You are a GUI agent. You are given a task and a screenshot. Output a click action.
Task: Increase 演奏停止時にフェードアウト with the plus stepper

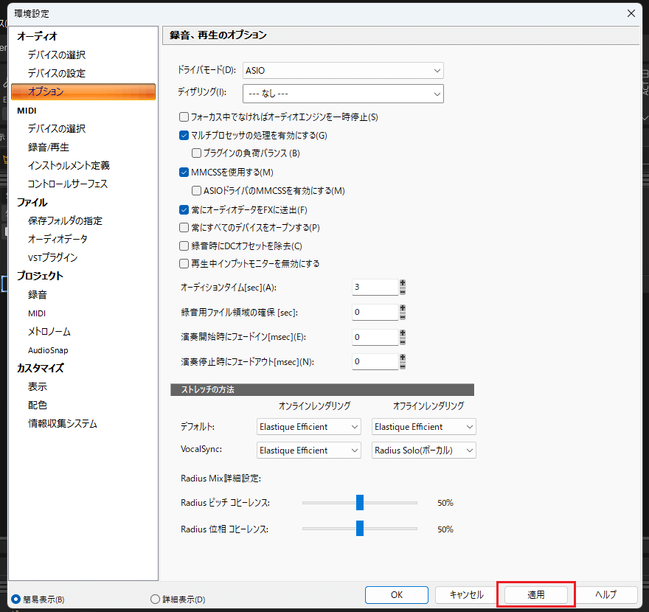(x=403, y=357)
